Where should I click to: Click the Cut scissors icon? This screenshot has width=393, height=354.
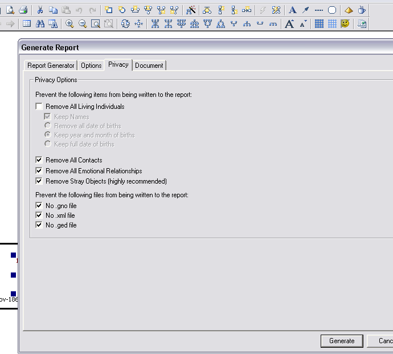40,10
